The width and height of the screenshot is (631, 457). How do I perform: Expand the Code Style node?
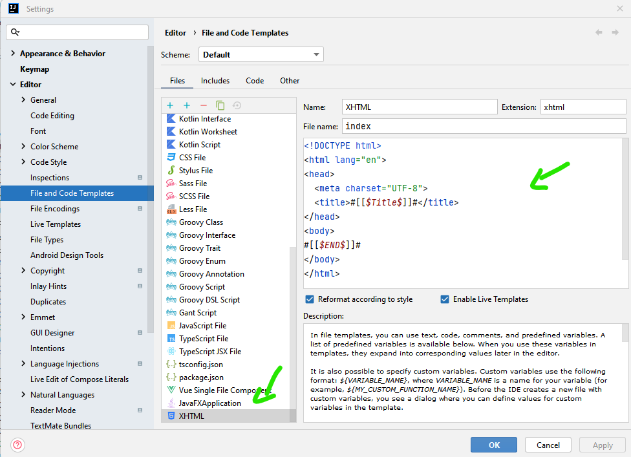tap(23, 162)
